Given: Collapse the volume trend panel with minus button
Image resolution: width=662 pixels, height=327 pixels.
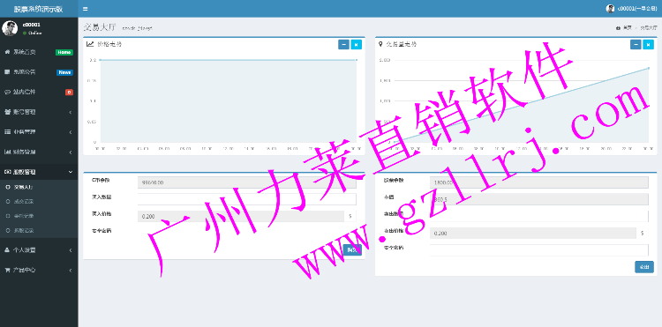Looking at the screenshot, I should tap(636, 44).
